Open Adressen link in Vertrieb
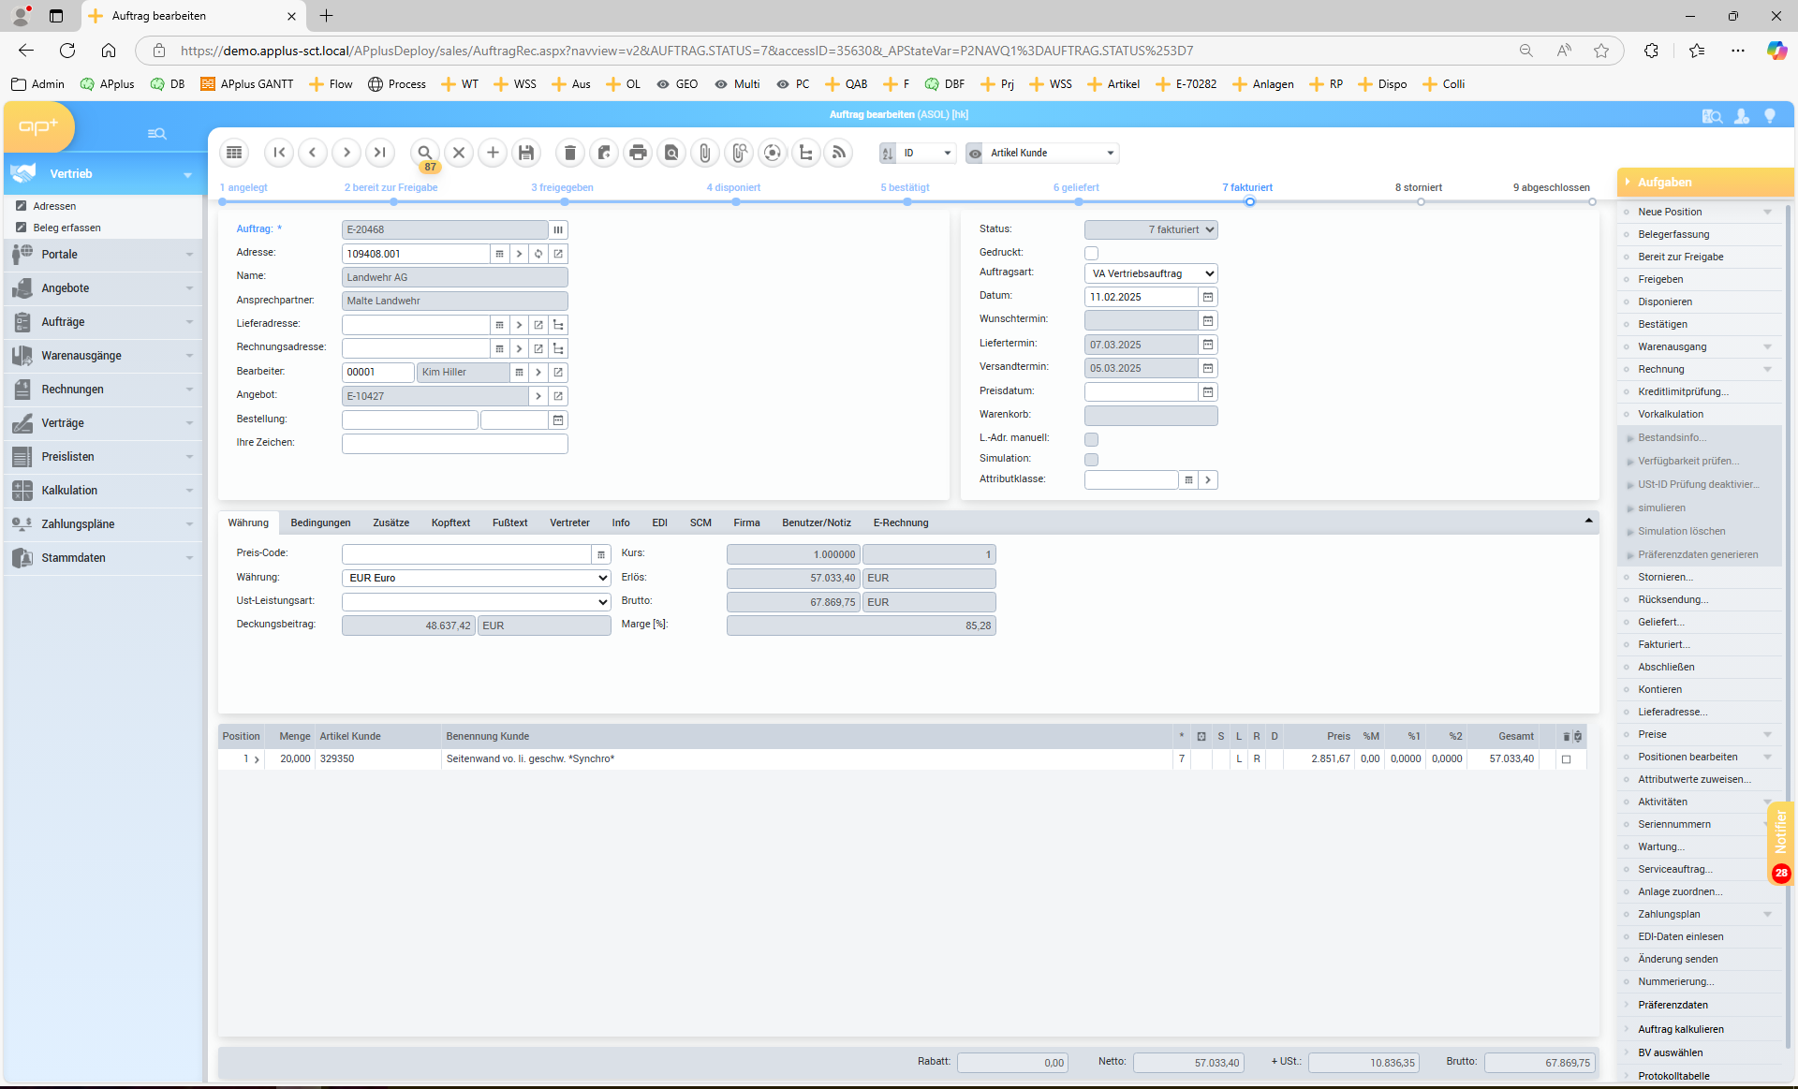Image resolution: width=1798 pixels, height=1089 pixels. coord(54,206)
